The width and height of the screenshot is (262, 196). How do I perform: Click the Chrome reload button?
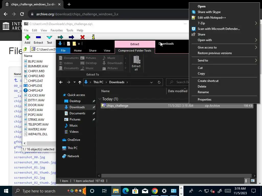tap(22, 14)
